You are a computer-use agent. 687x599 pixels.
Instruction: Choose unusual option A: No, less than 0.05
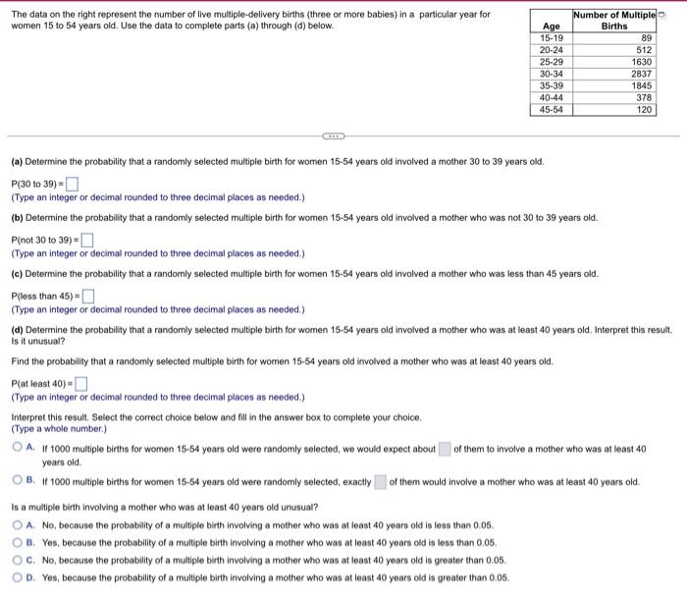tap(18, 525)
